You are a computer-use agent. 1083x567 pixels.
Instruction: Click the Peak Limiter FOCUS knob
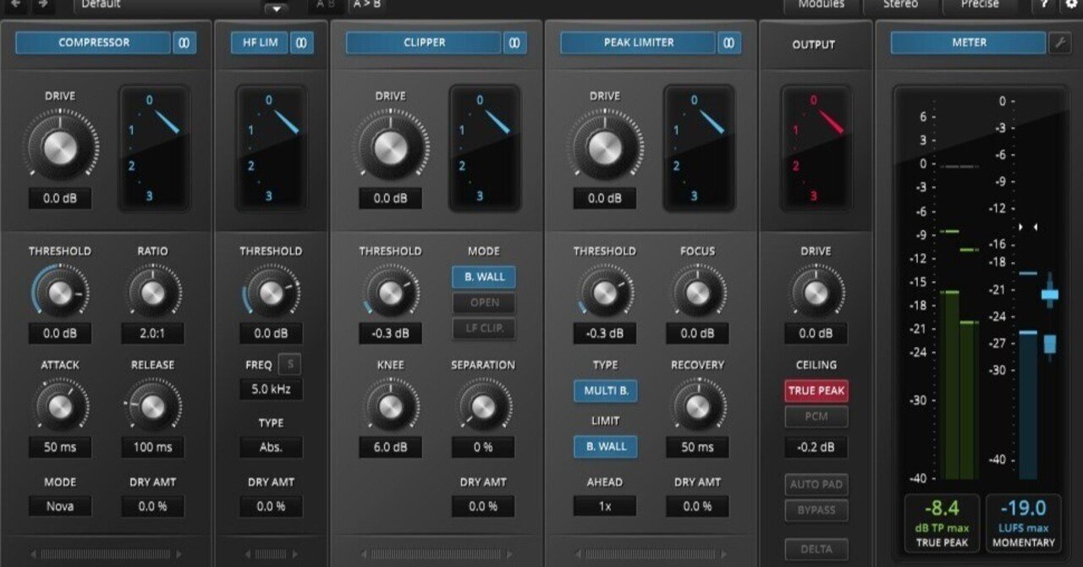coord(698,294)
